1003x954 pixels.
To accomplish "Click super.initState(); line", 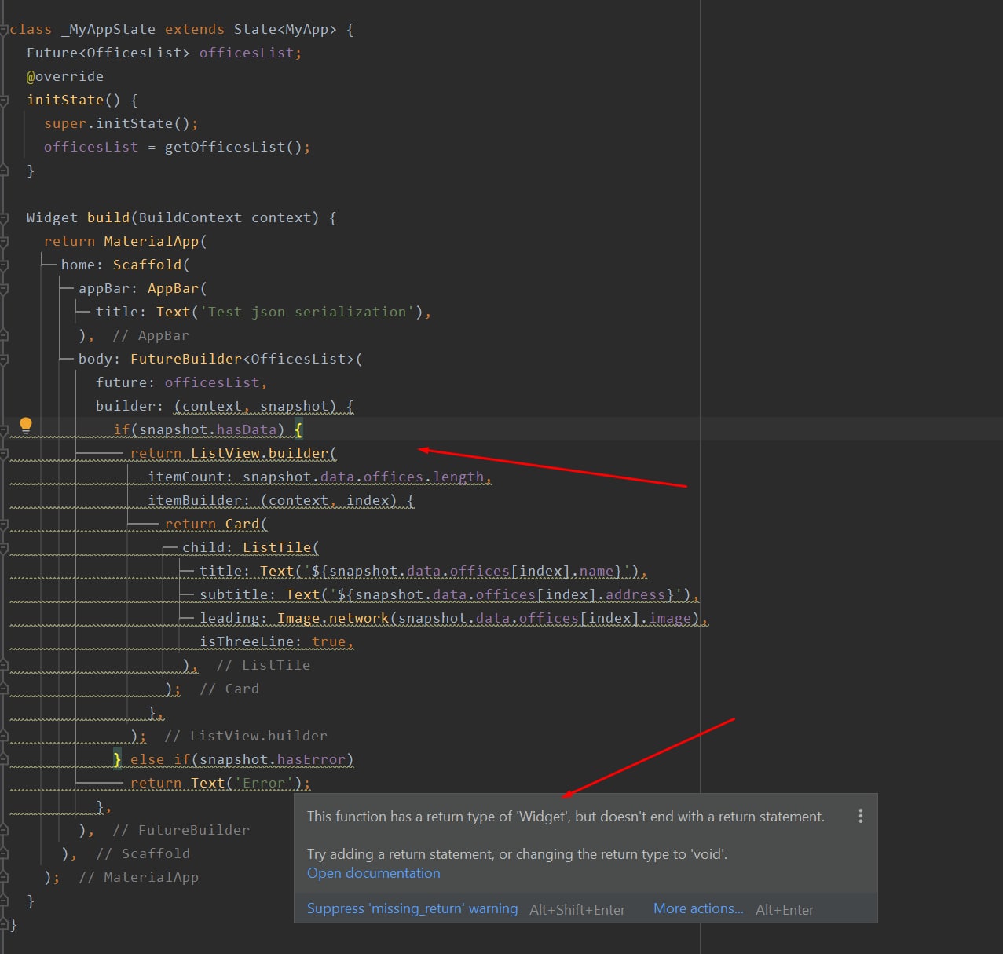I will [x=121, y=123].
